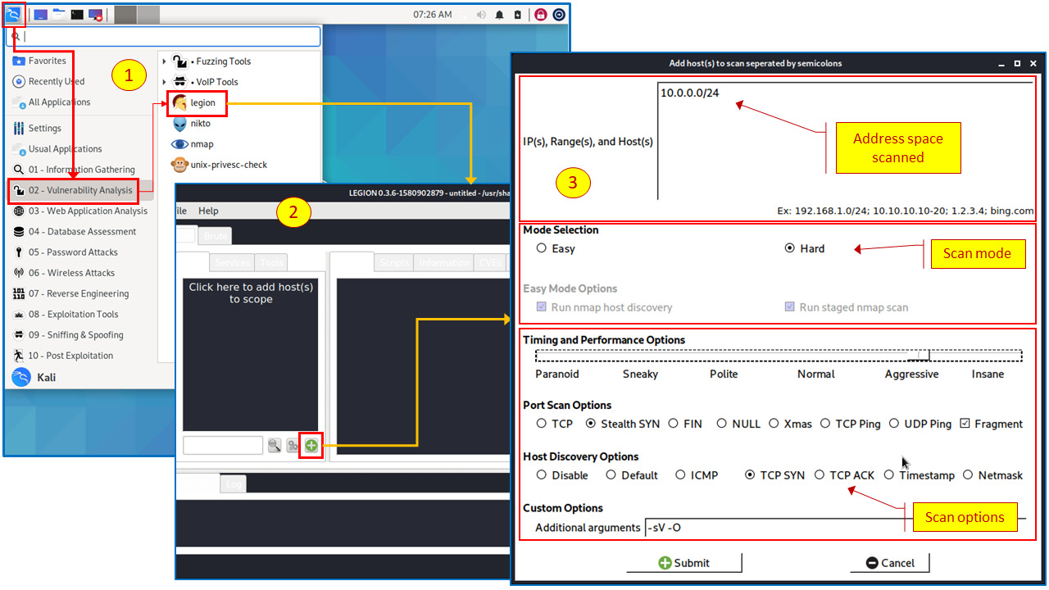
Task: Open 04 - Database Assessment category
Action: 75,232
